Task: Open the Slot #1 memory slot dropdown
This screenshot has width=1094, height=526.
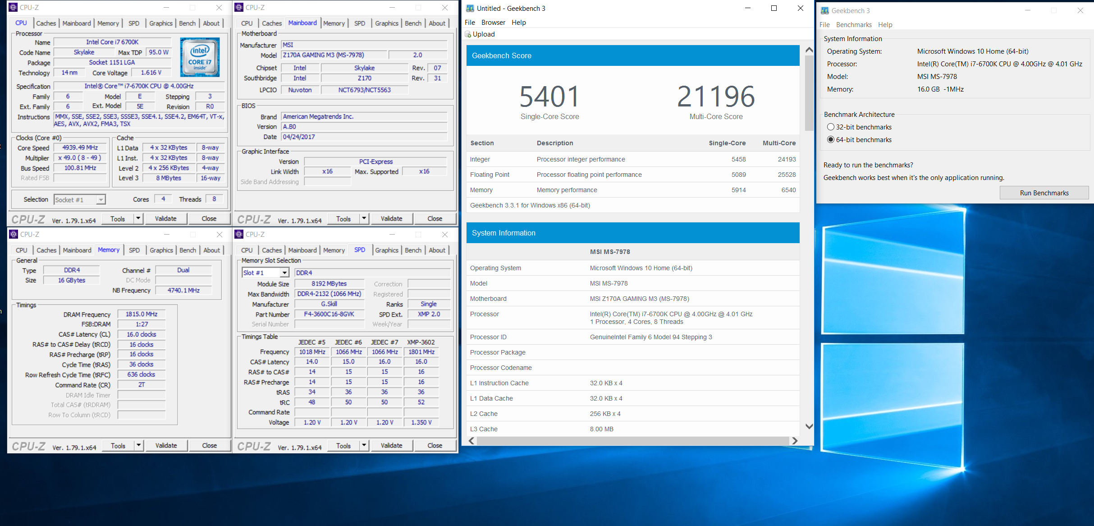Action: click(x=265, y=272)
